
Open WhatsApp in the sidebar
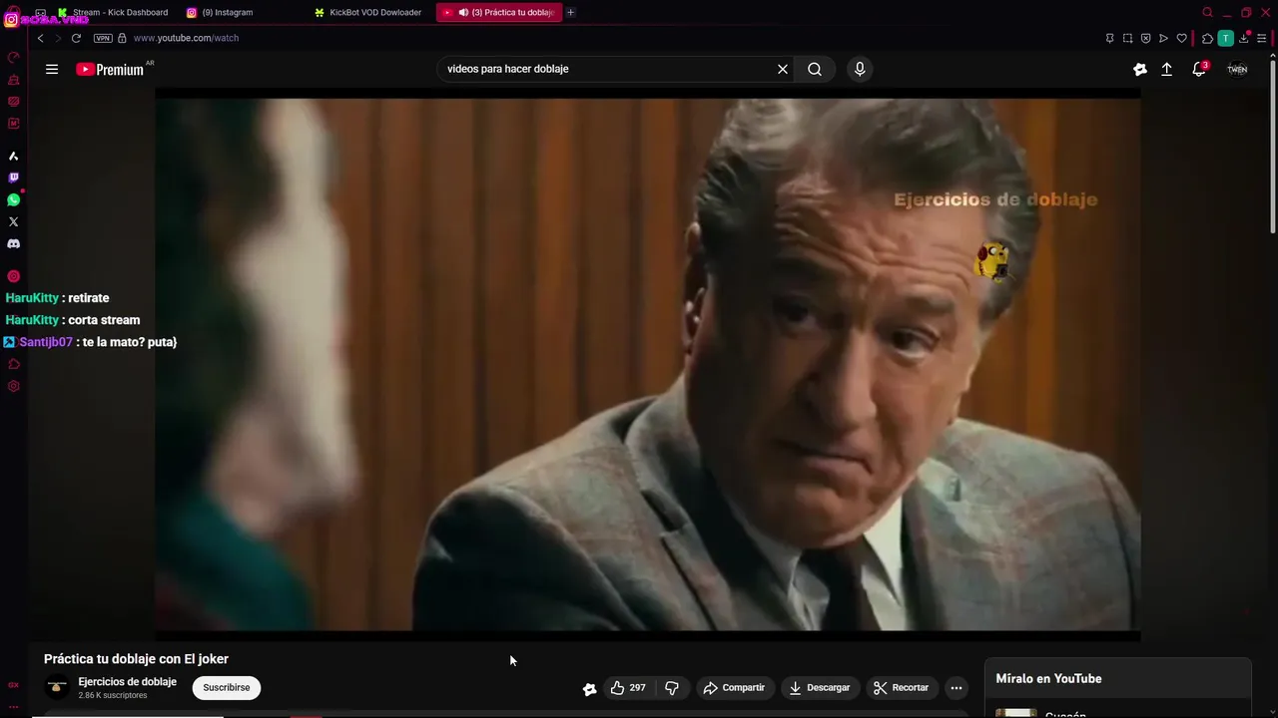(13, 199)
